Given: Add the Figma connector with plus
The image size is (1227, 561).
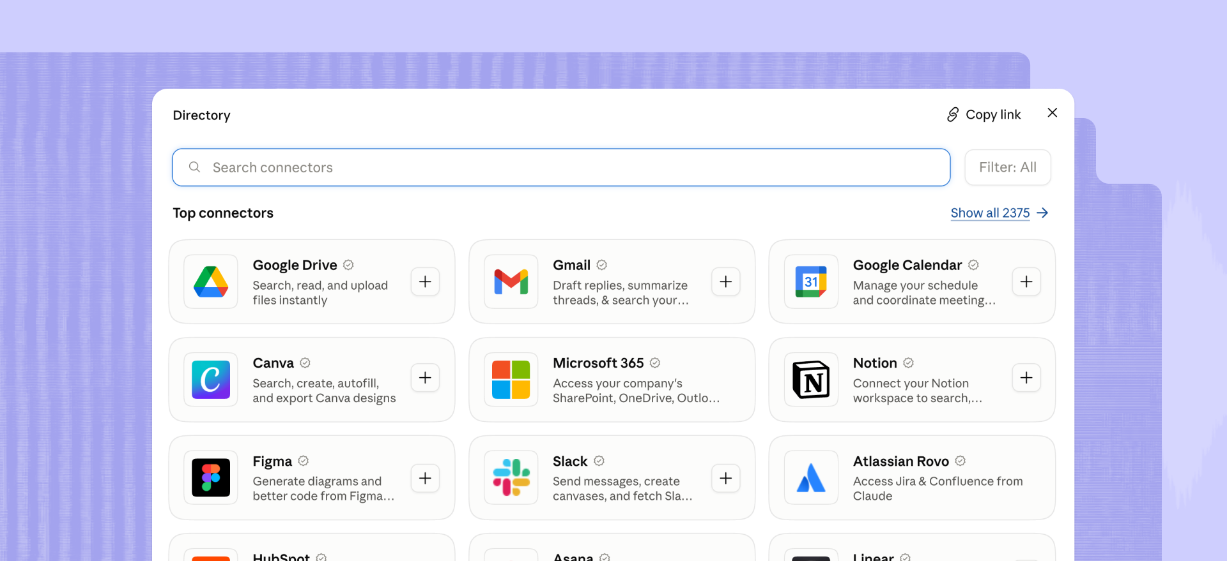Looking at the screenshot, I should point(425,478).
